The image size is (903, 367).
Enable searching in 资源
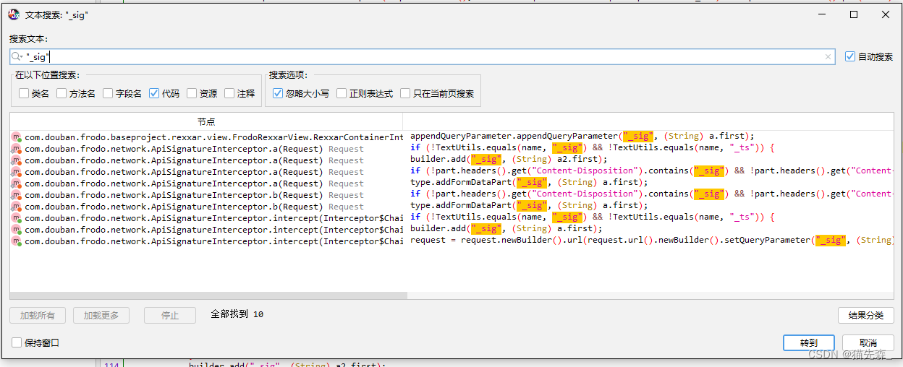192,93
